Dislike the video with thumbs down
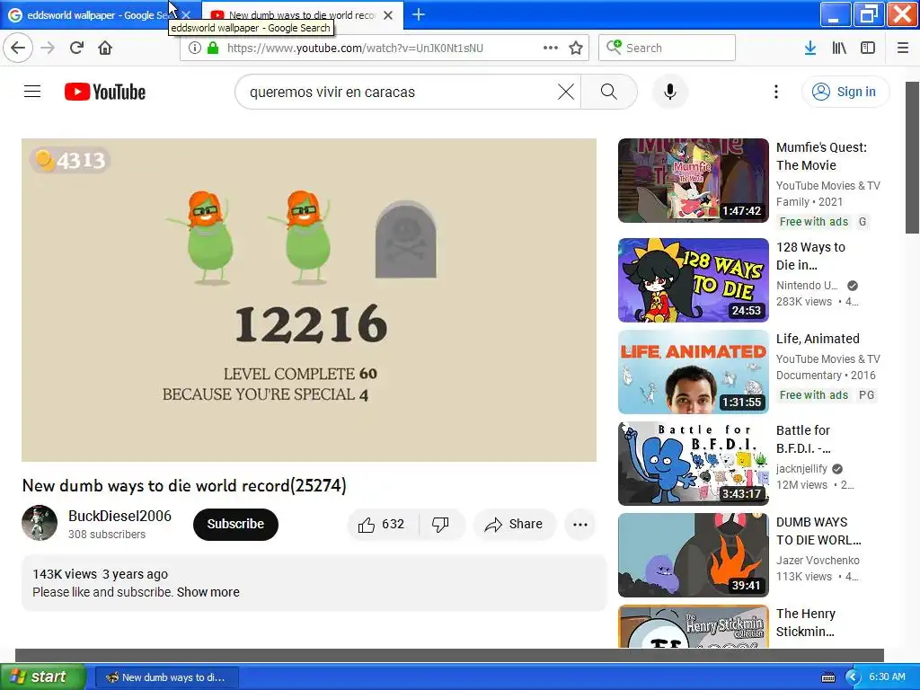This screenshot has width=920, height=690. click(440, 524)
